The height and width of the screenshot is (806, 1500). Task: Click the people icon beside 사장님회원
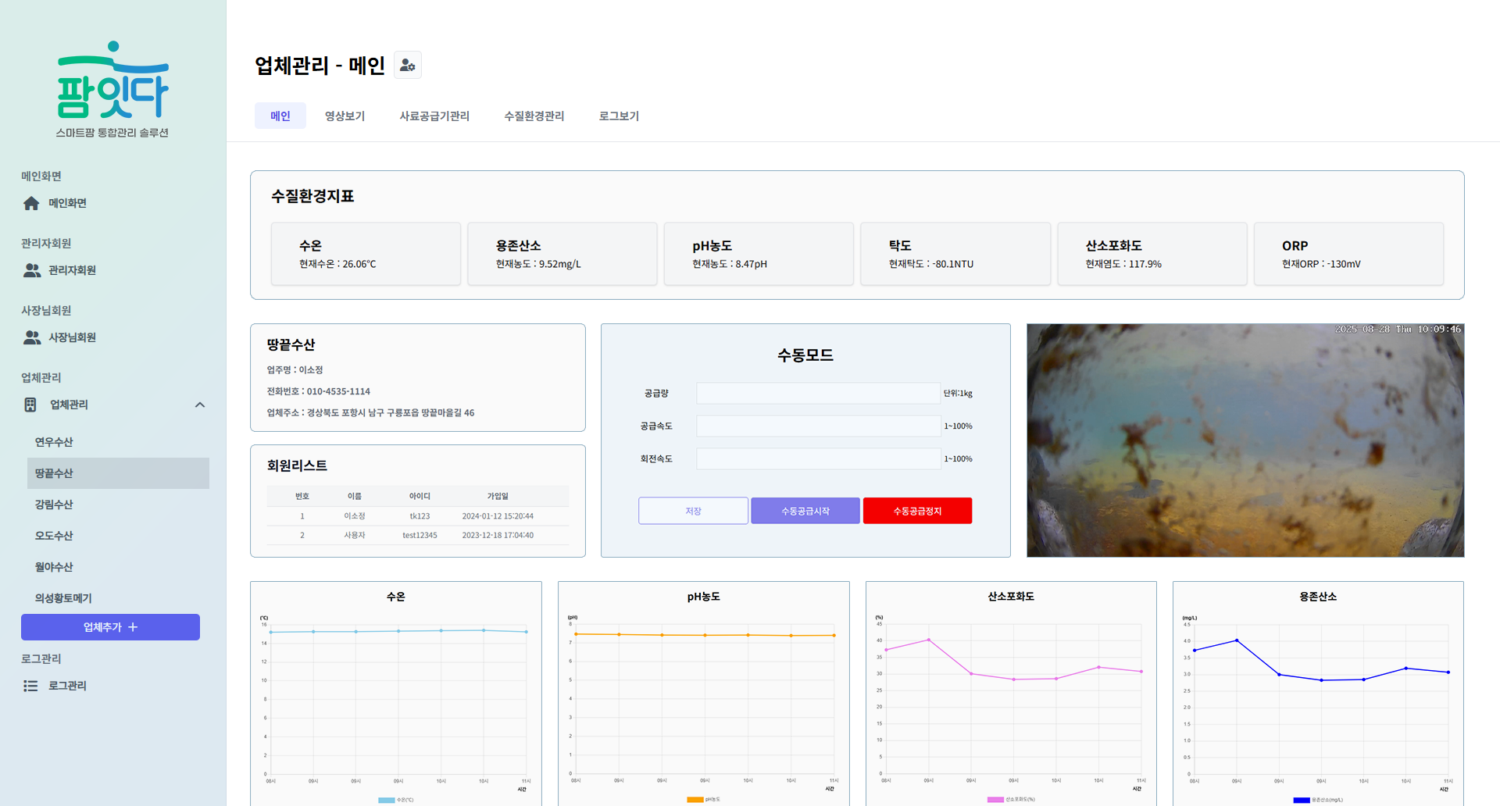click(32, 337)
